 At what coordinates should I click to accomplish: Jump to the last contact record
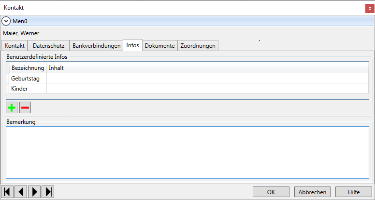click(48, 192)
